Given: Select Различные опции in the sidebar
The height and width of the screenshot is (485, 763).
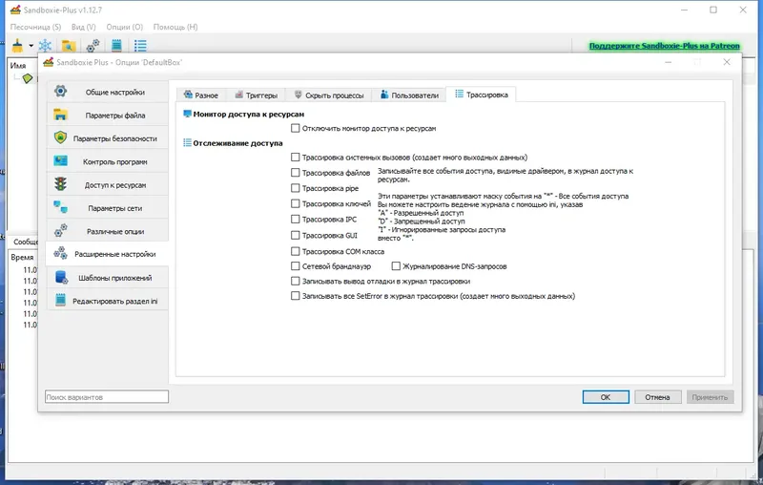Looking at the screenshot, I should pos(108,231).
